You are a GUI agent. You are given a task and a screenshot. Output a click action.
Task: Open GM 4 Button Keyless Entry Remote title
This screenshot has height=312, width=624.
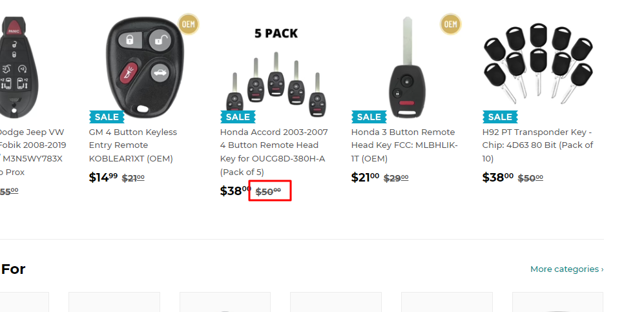132,145
